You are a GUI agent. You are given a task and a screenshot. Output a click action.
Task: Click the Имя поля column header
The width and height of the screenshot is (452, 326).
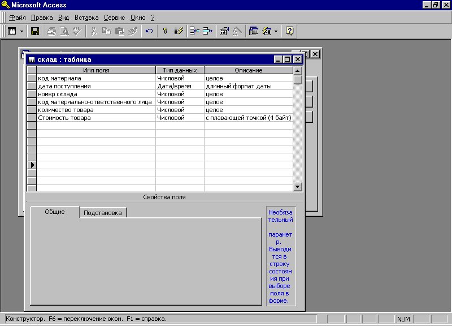click(x=96, y=70)
